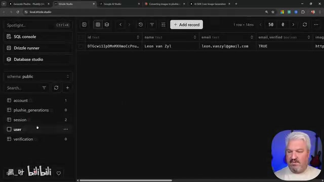Bookmark this page with star icon

pyautogui.click(x=273, y=12)
